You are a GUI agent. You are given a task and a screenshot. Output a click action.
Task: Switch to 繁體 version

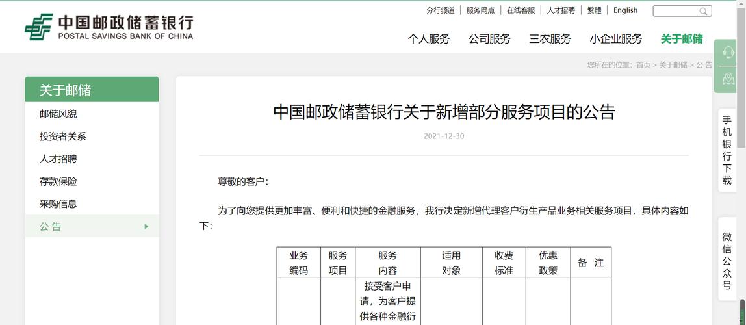click(x=594, y=10)
